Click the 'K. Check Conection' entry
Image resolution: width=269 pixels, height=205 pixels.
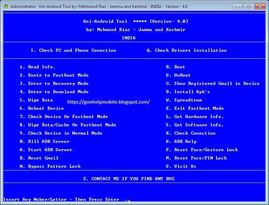pyautogui.click(x=191, y=133)
